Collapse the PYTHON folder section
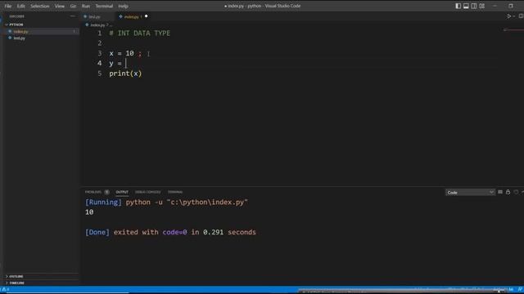This screenshot has width=524, height=294. point(16,24)
